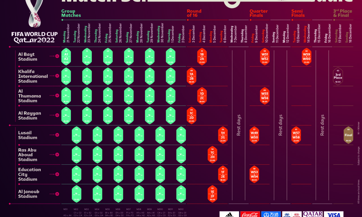Open the Semi Finals section heading
The image size is (362, 217).
click(x=298, y=13)
